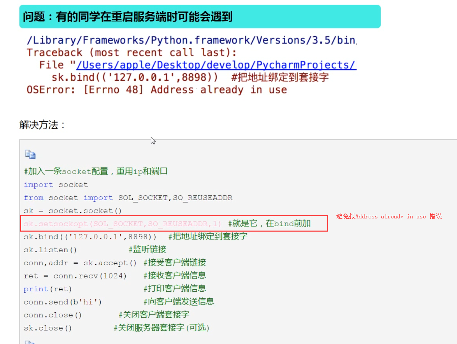
Task: Open the /Users/apple/Desktop/develop/PycharmProjects/ file link
Action: pyautogui.click(x=216, y=65)
